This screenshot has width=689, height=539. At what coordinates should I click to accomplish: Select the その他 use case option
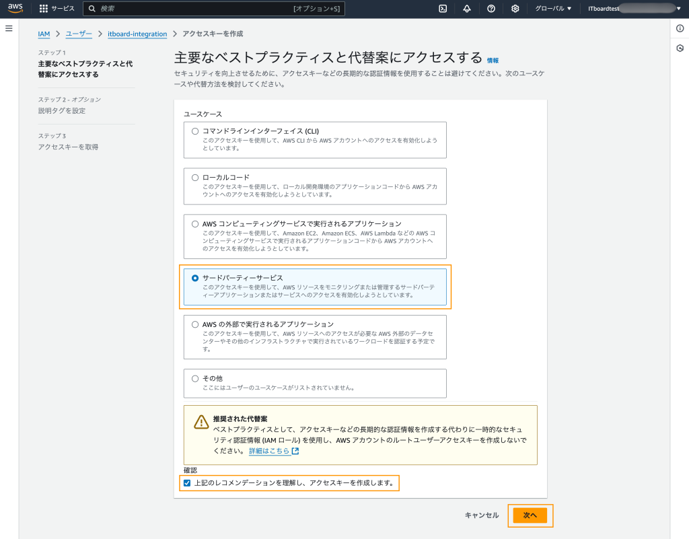(x=195, y=379)
